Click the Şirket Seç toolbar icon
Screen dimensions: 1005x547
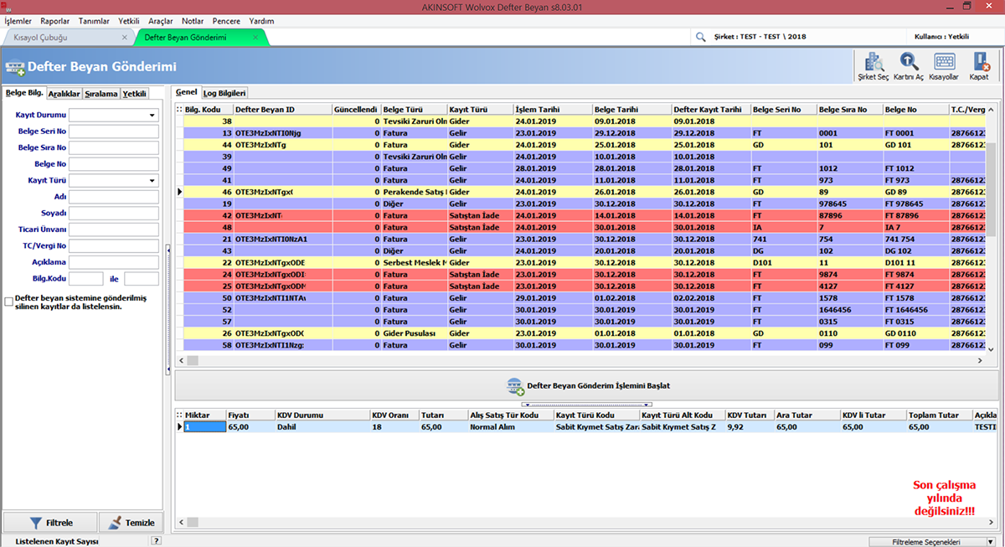click(x=873, y=66)
